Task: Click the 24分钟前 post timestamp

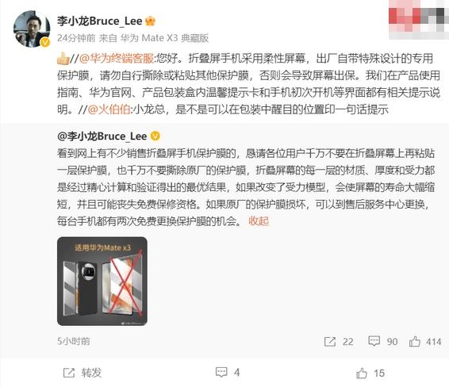Action: tap(76, 38)
